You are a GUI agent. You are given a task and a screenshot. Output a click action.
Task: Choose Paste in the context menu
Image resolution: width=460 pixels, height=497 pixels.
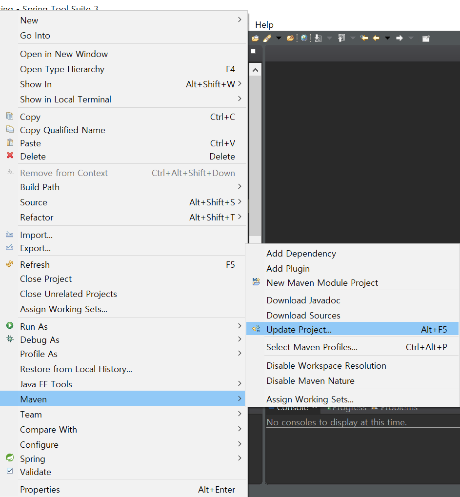click(123, 143)
